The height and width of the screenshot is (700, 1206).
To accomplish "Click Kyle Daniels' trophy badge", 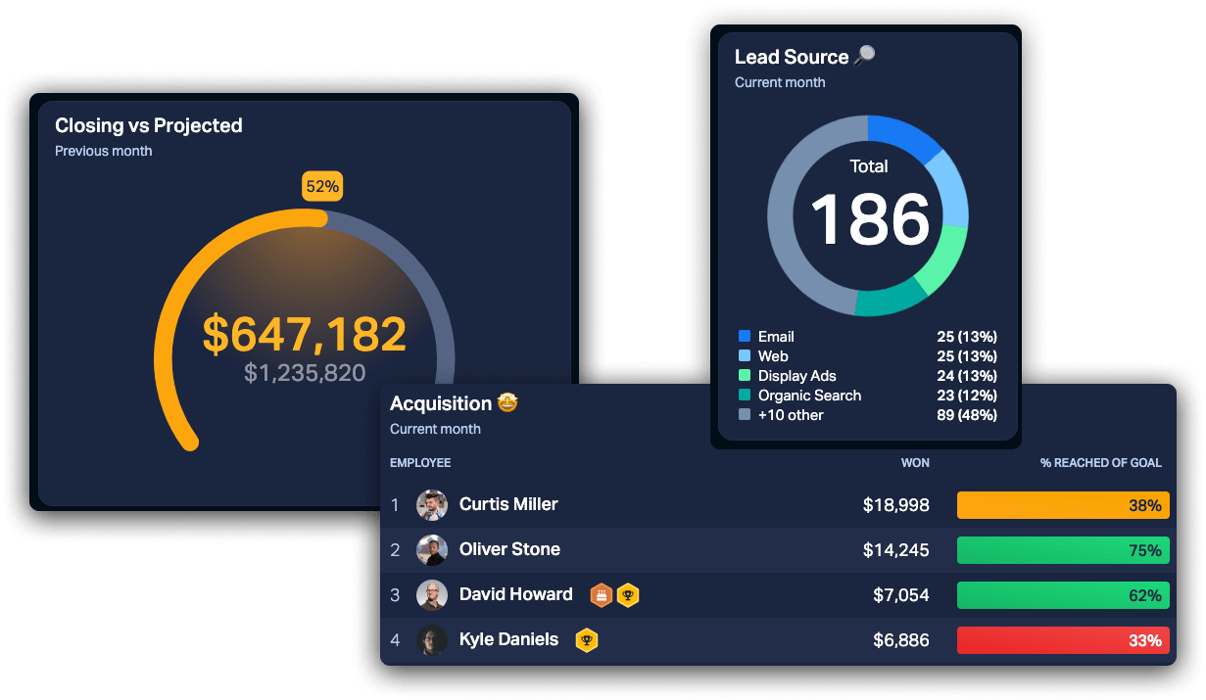I will click(x=586, y=639).
